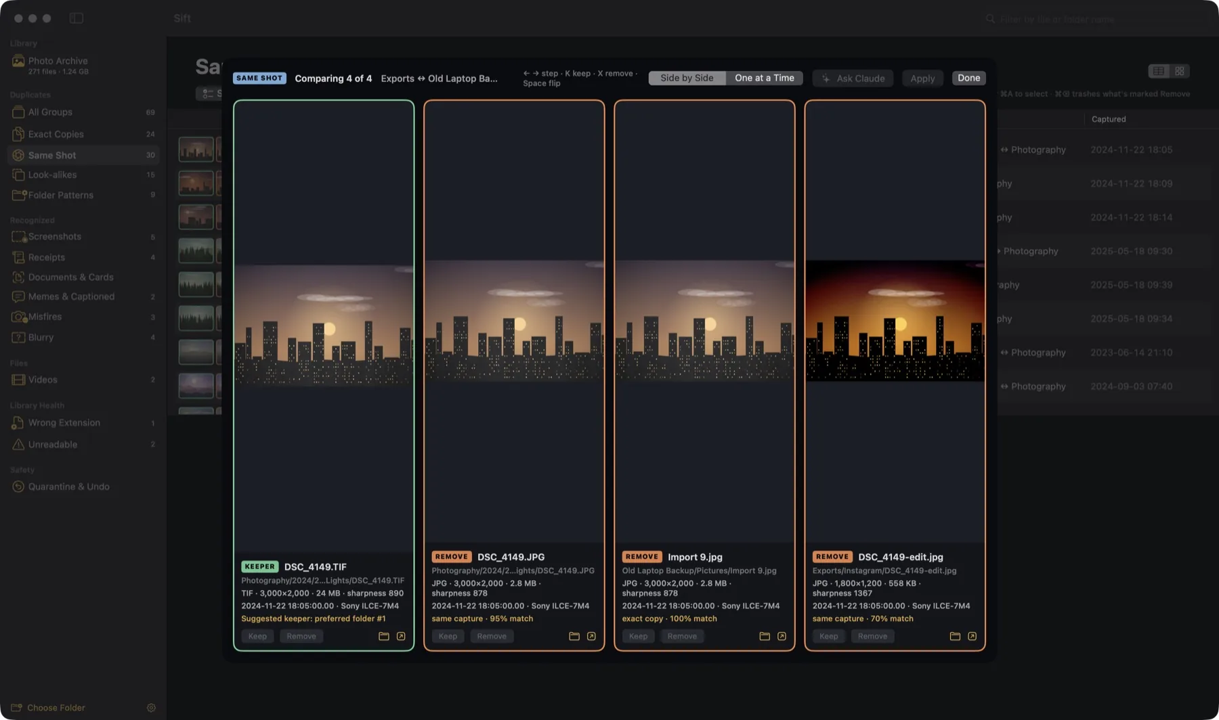Viewport: 1219px width, 720px height.
Task: Open Import 9.jpg externally icon
Action: click(x=782, y=636)
